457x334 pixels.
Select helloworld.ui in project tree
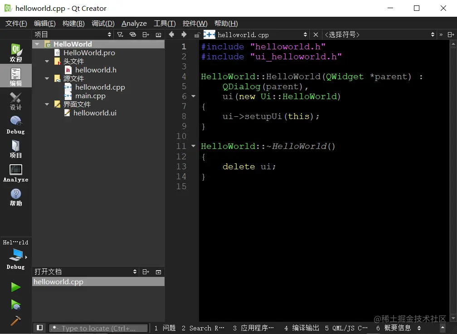click(95, 113)
